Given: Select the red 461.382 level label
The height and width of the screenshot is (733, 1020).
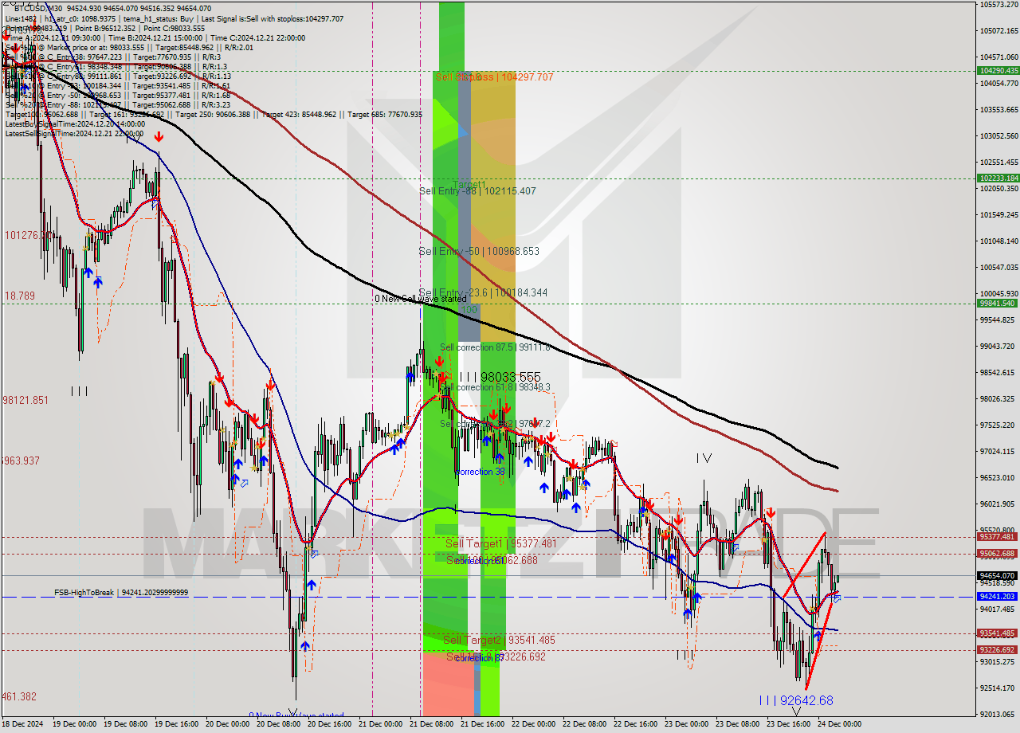Looking at the screenshot, I should coord(20,696).
